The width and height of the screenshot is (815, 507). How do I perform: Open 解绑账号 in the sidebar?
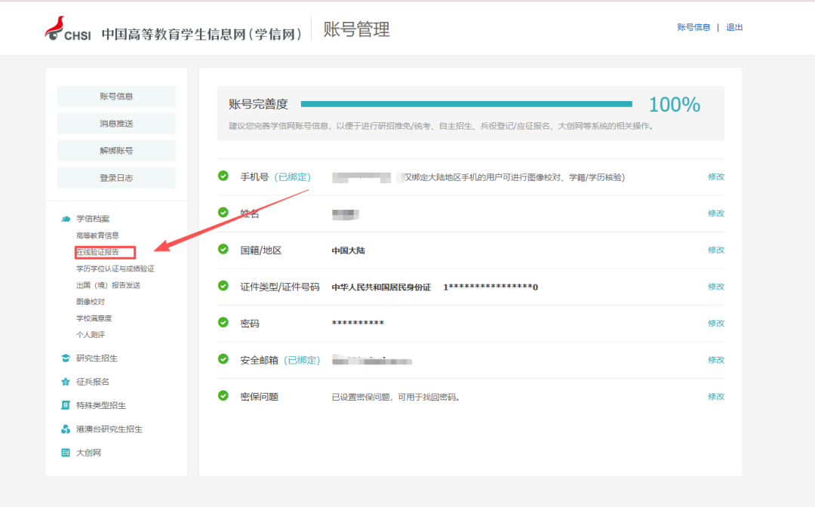click(x=116, y=151)
